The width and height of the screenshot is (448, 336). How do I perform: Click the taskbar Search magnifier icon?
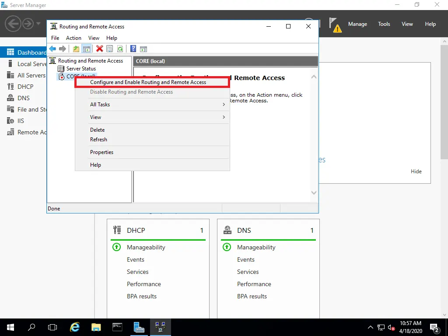click(31, 327)
